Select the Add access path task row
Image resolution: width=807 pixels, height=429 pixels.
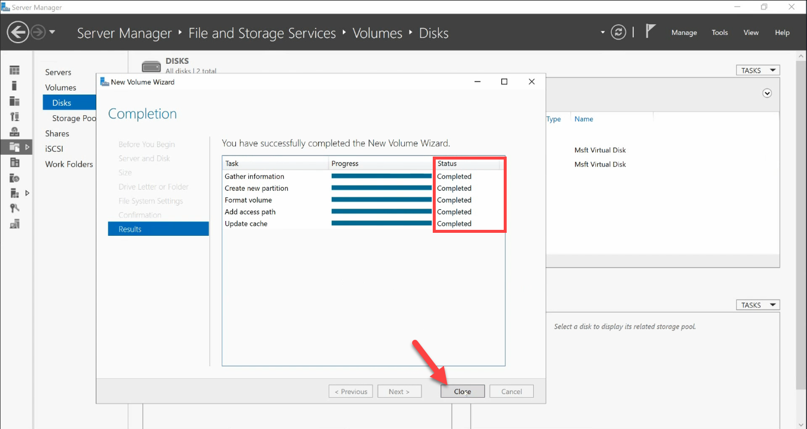(364, 212)
